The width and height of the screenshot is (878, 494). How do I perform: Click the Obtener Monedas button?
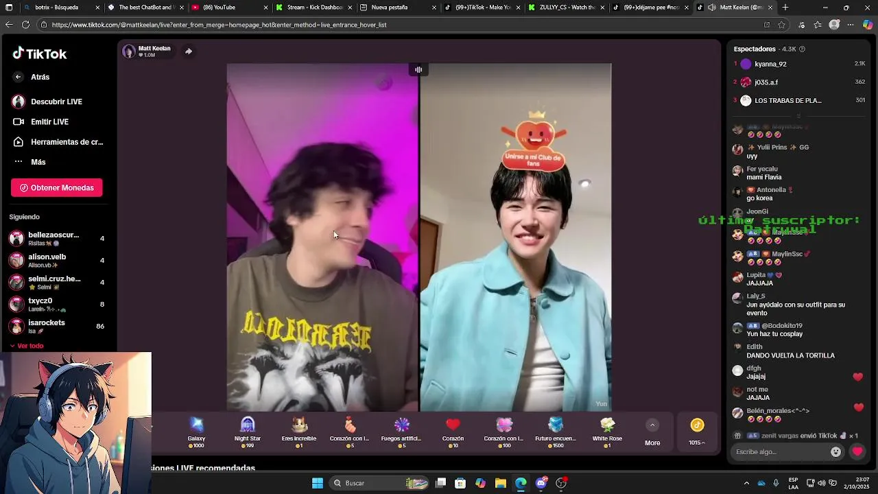(x=57, y=188)
